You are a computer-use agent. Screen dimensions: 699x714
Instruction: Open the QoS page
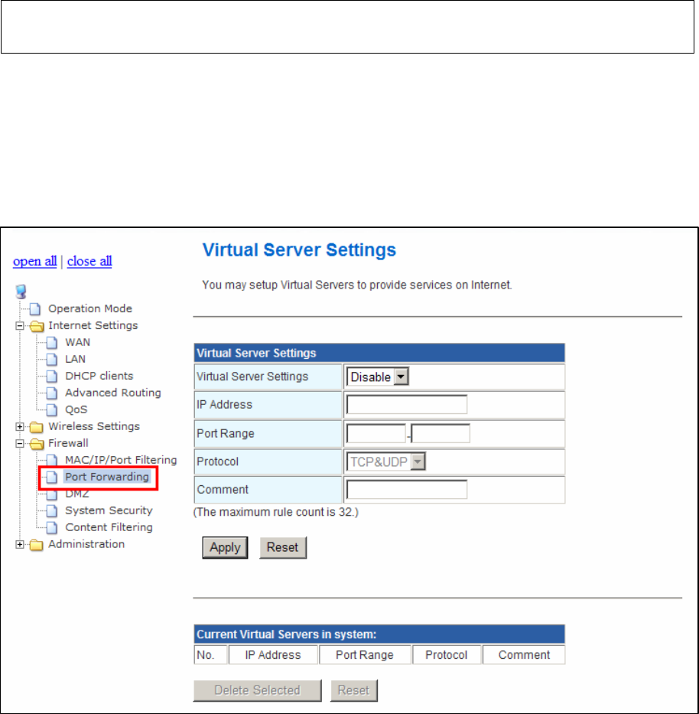(x=76, y=410)
